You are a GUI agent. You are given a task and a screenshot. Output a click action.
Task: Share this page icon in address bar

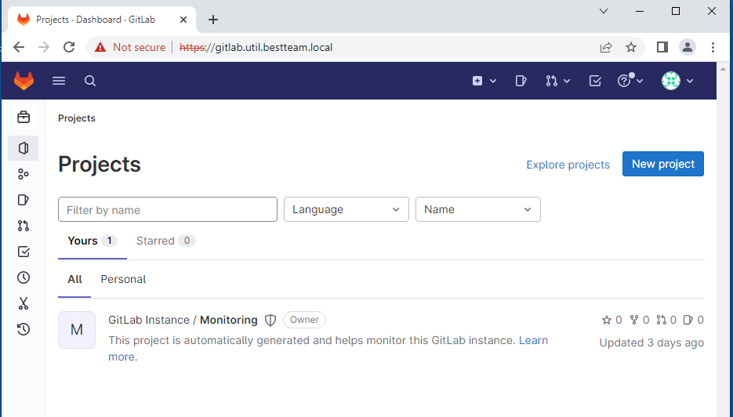coord(606,47)
